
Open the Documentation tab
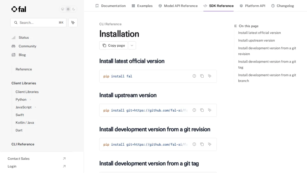click(111, 6)
